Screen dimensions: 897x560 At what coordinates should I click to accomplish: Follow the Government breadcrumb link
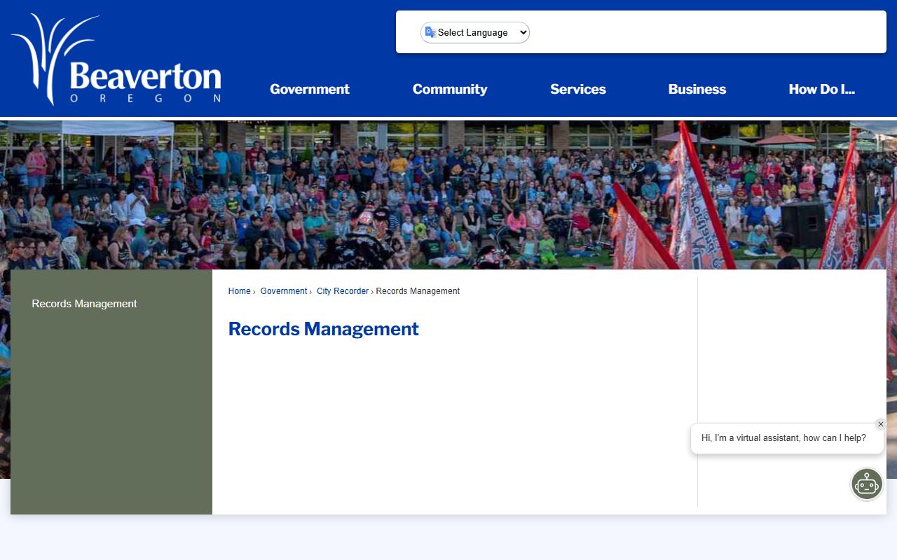(x=284, y=291)
